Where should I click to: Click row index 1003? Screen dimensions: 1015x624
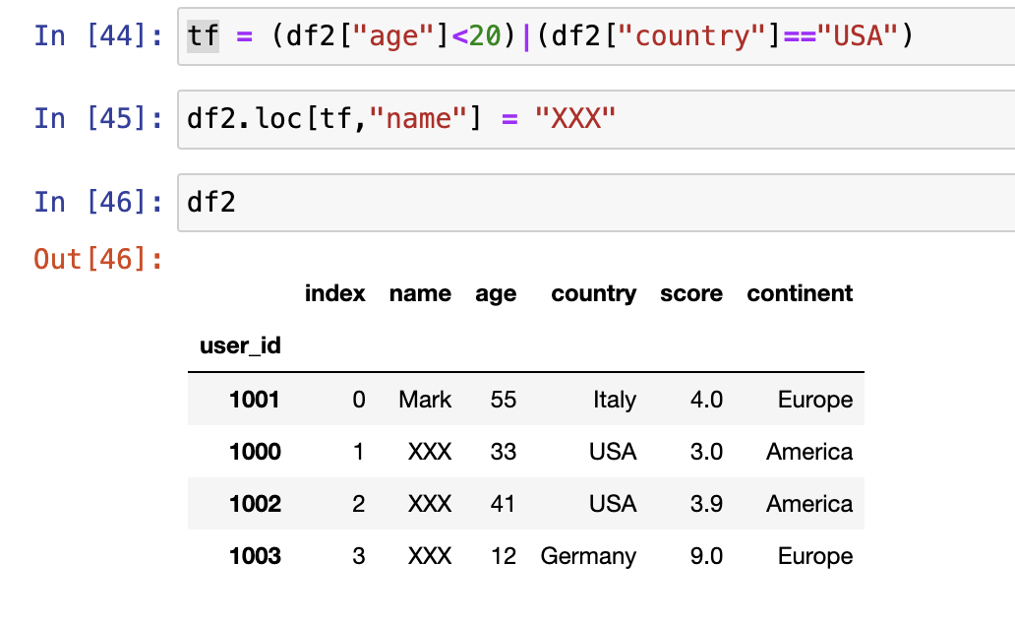(x=255, y=556)
